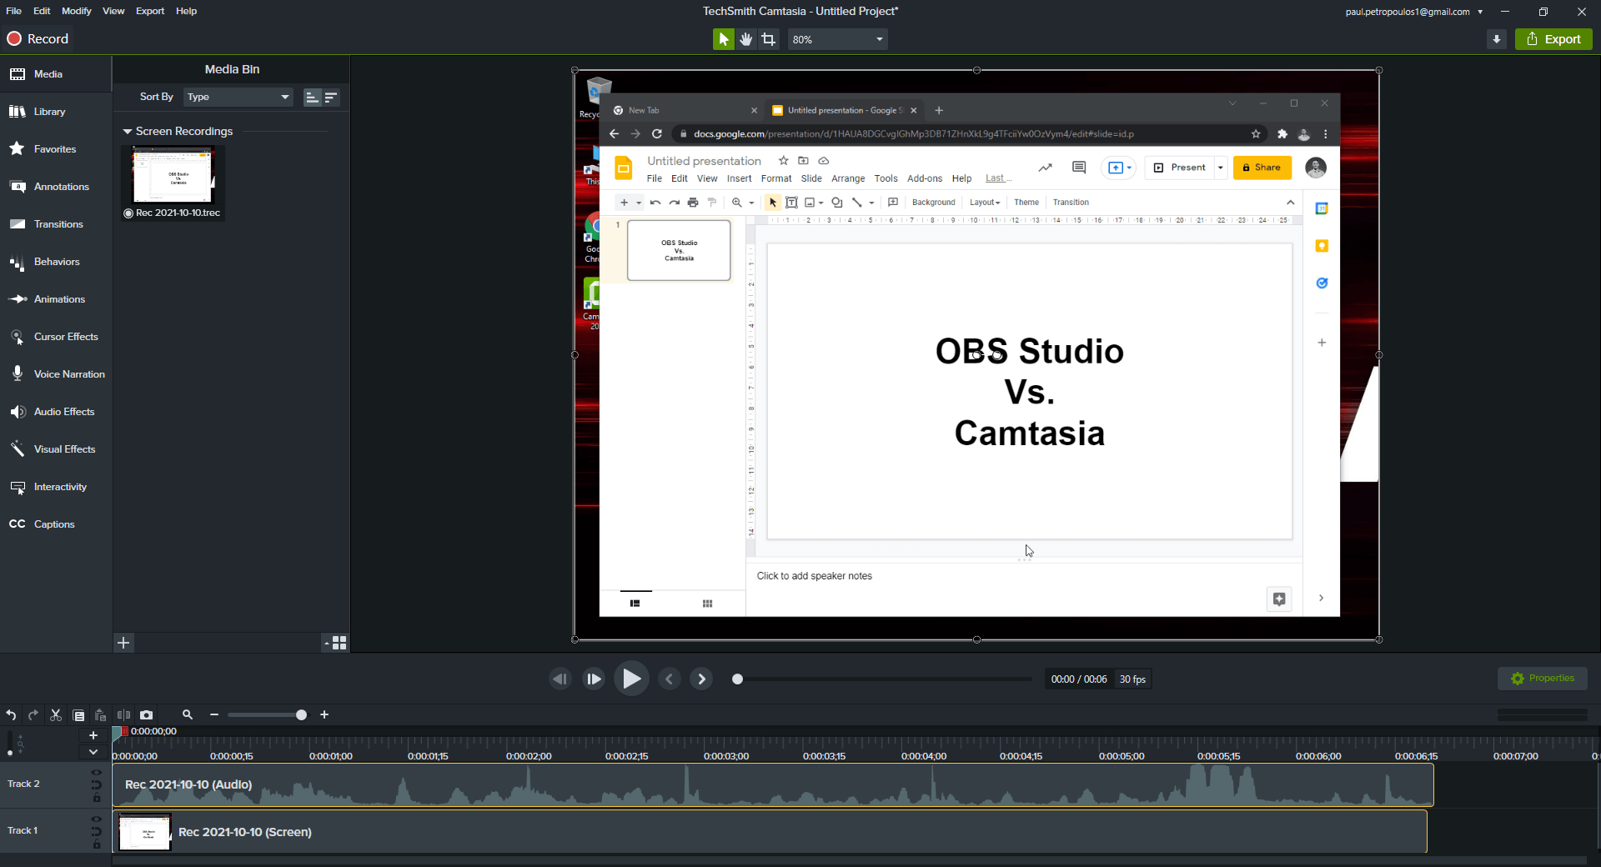The image size is (1601, 867).
Task: Undo last edit in timeline toolbar
Action: pos(11,715)
